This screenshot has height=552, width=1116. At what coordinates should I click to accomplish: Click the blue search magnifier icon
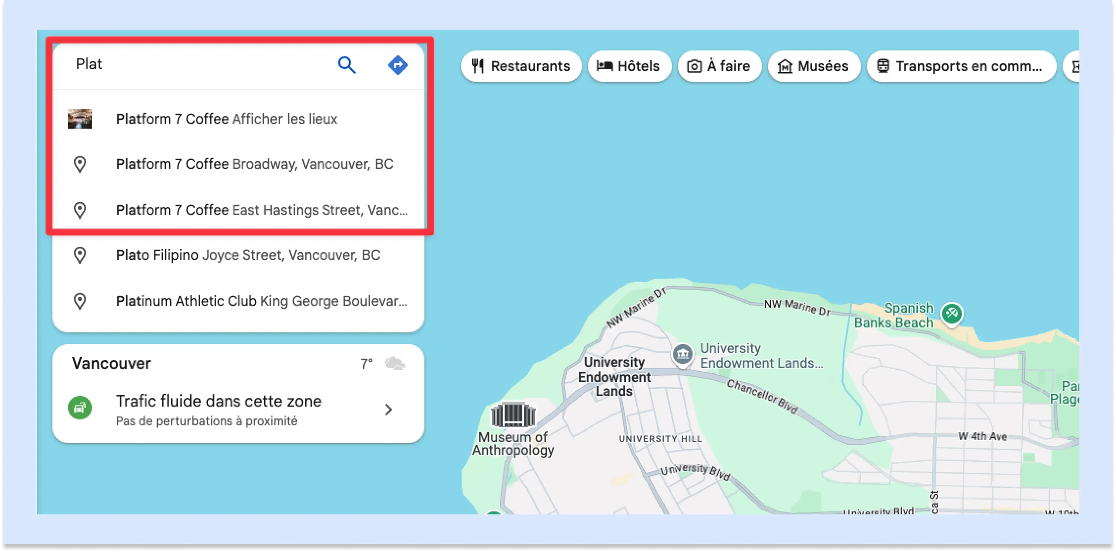[347, 65]
